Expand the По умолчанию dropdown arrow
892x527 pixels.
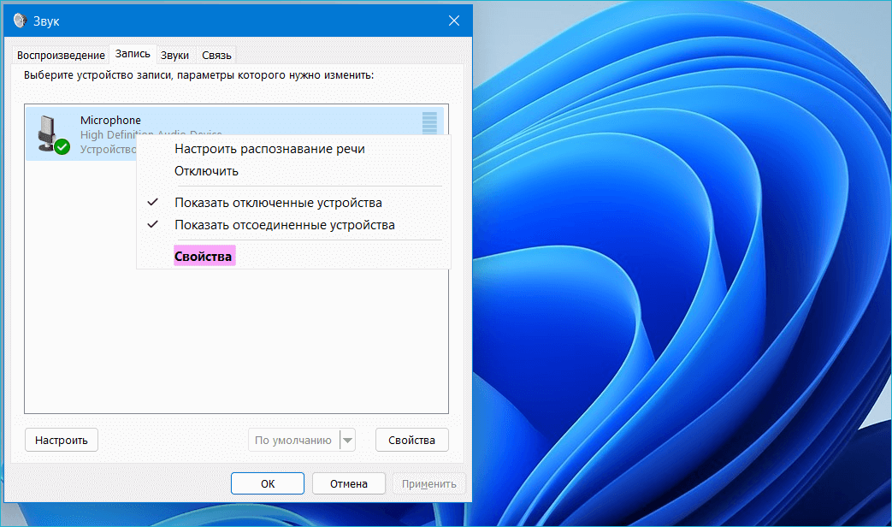pyautogui.click(x=347, y=441)
